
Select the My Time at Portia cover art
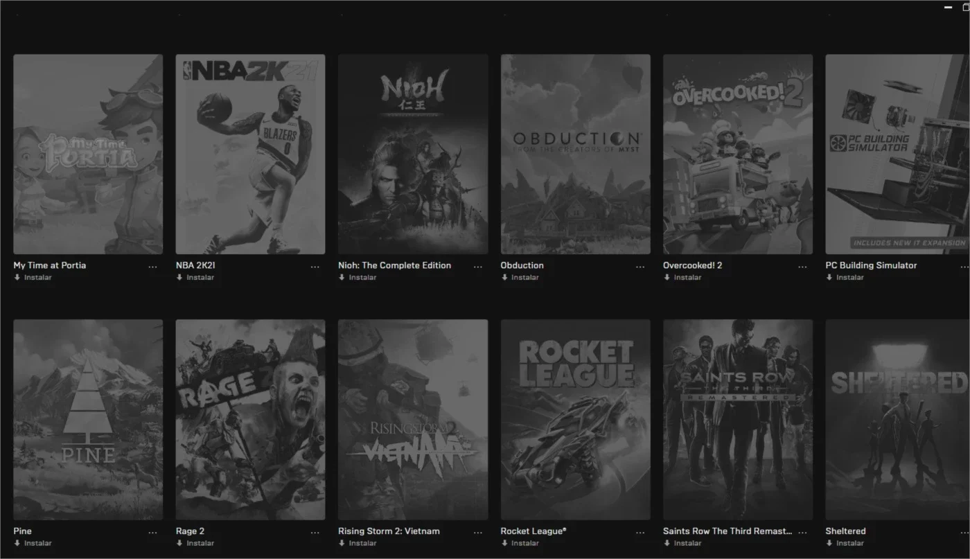click(88, 154)
